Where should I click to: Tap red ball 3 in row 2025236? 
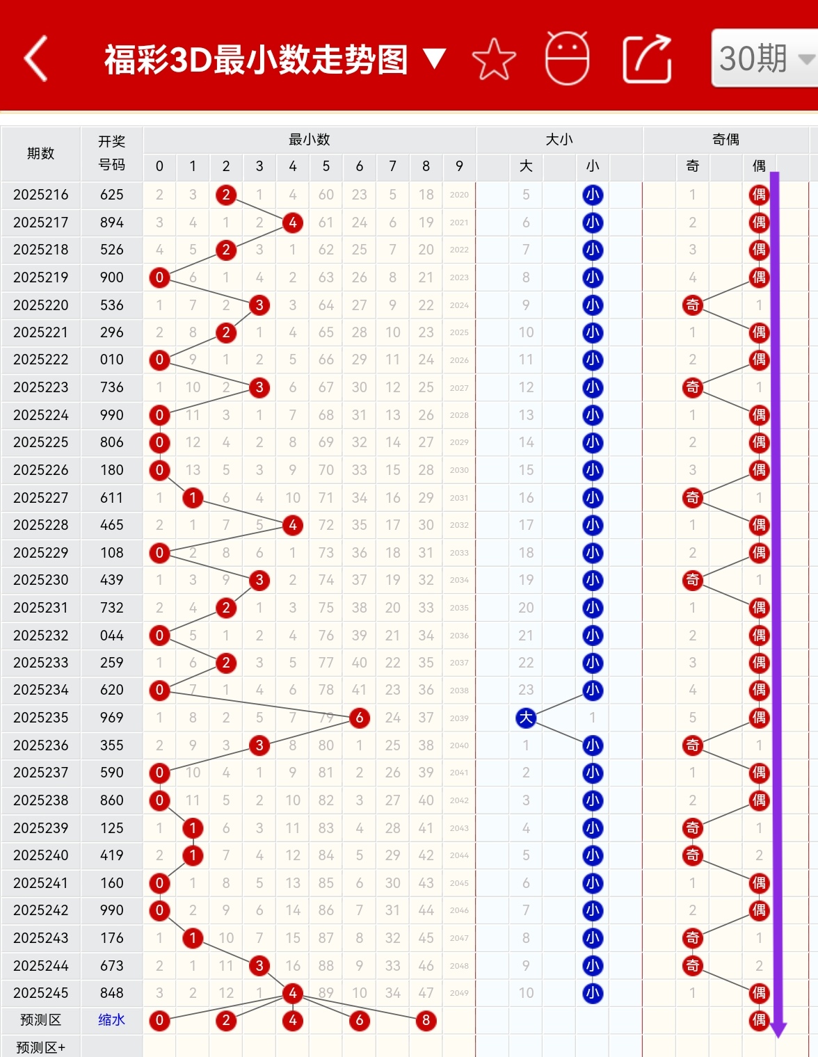(259, 745)
